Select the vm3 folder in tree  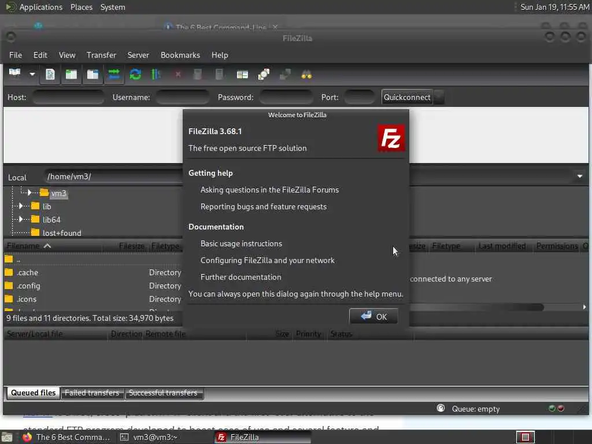pyautogui.click(x=58, y=193)
